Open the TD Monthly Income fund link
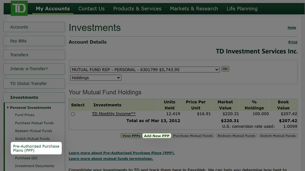Image resolution: width=305 pixels, height=171 pixels. [x=113, y=114]
